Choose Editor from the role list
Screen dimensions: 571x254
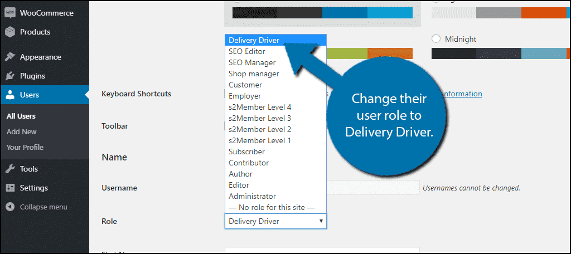click(x=275, y=185)
